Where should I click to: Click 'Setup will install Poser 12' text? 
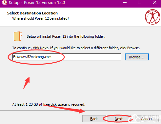point(66,36)
